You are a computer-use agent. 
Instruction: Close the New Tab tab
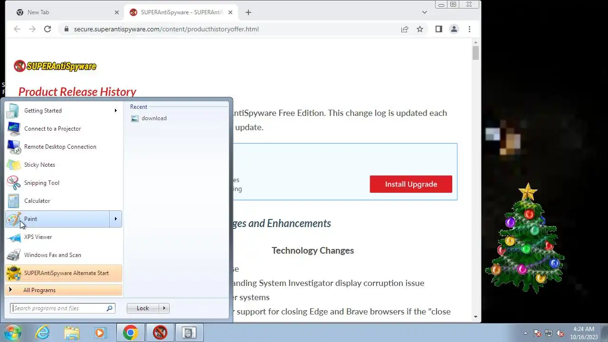pos(117,12)
